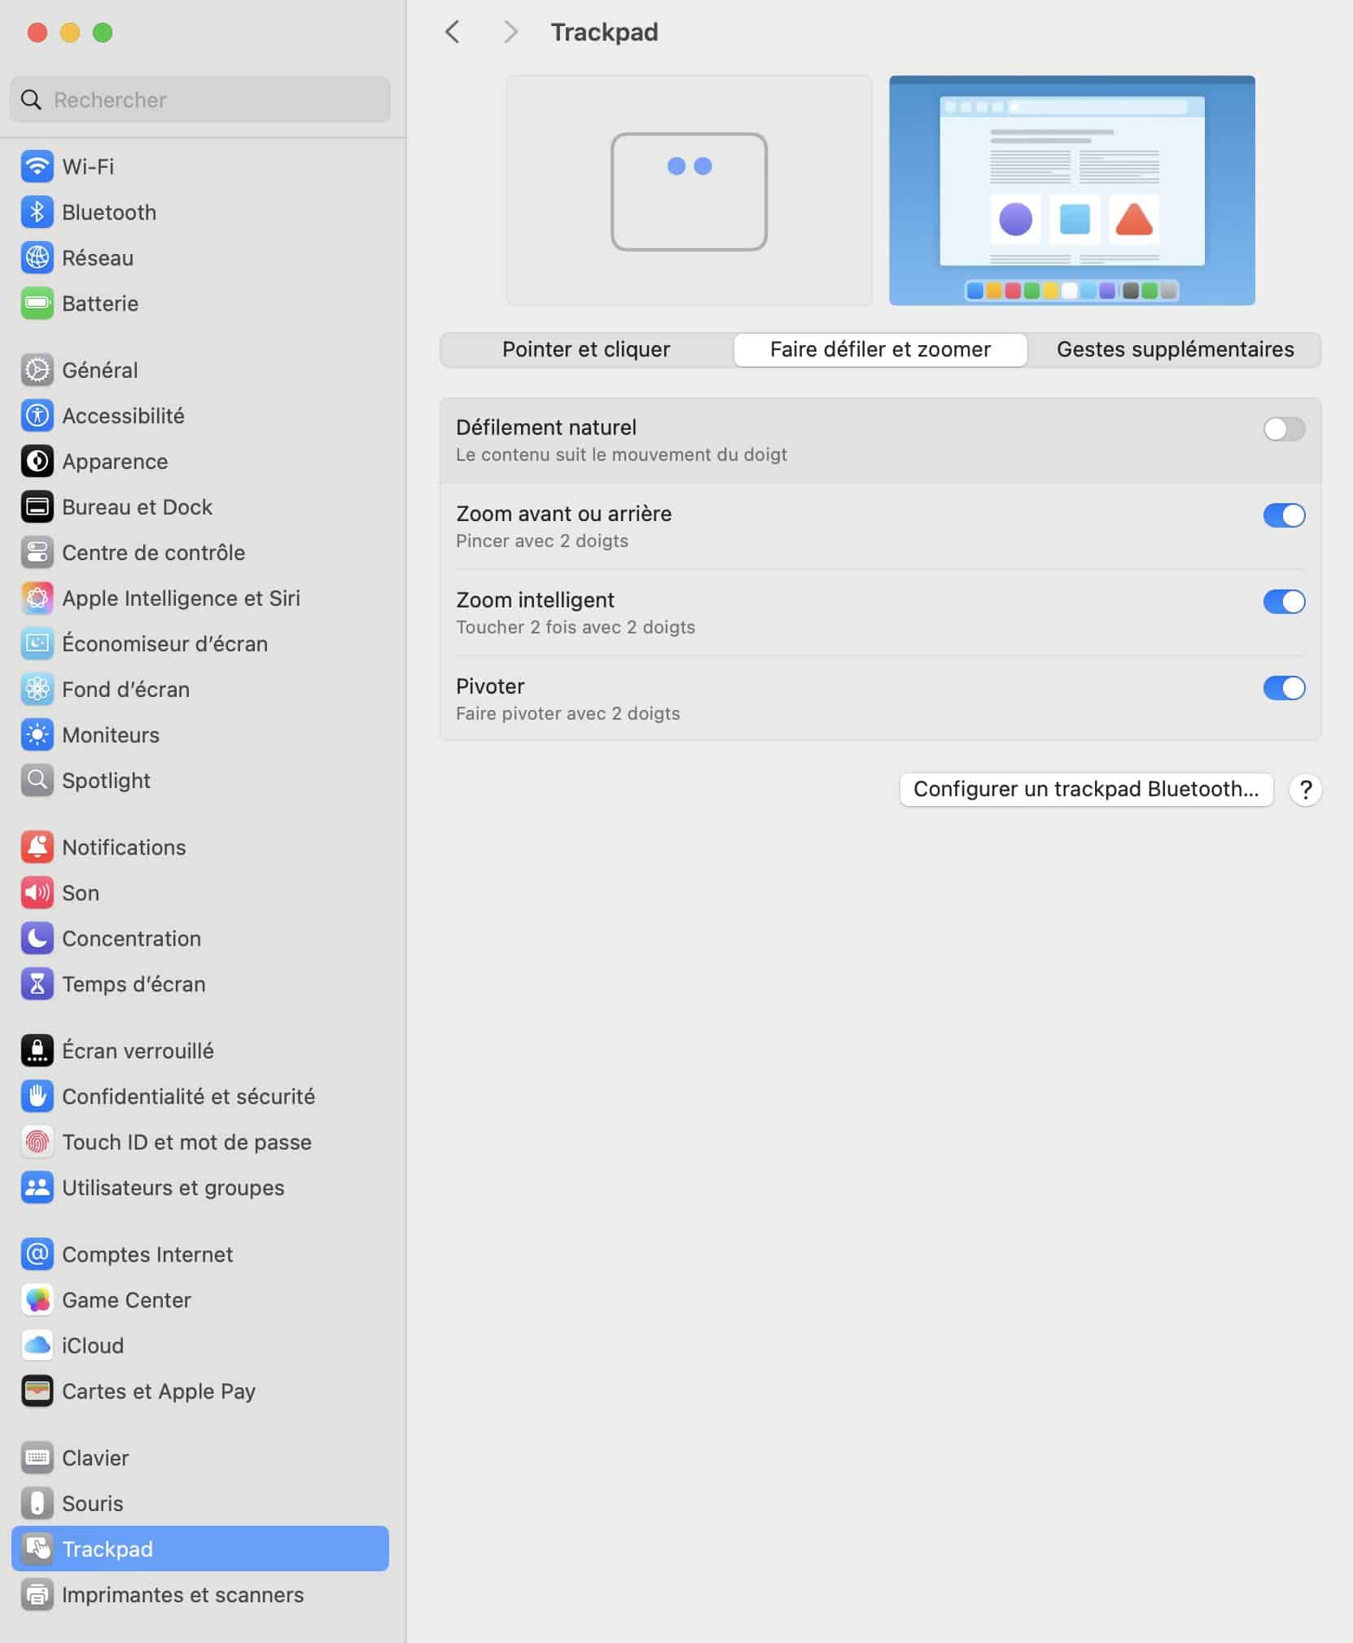Select the Bluetooth icon in sidebar
1353x1643 pixels.
pos(37,212)
